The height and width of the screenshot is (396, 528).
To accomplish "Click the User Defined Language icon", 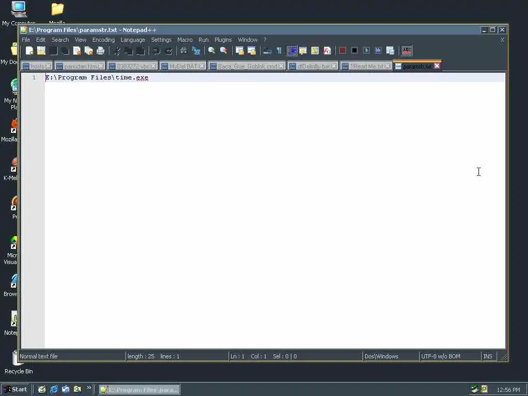I will click(303, 51).
